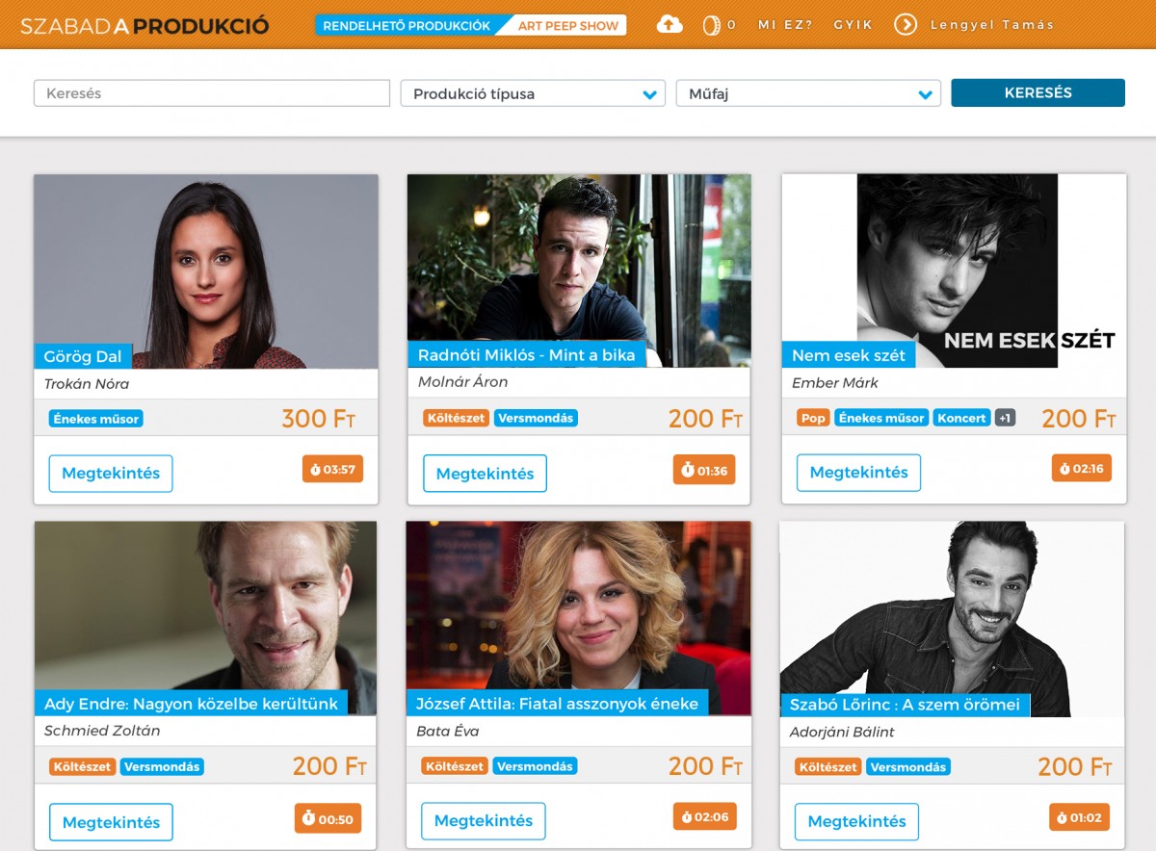1156x851 pixels.
Task: Click the 02:16 timer badge on Nem esek szét
Action: 1082,469
